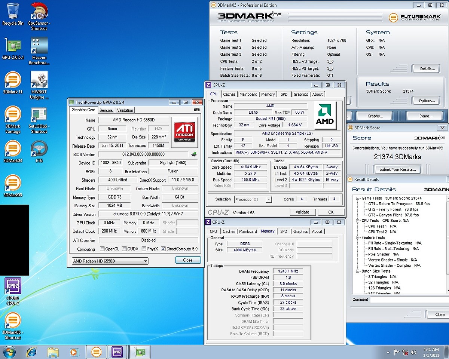Open Graphs... in 3DMark05
Viewport: 449px width, 359px height.
pyautogui.click(x=375, y=116)
